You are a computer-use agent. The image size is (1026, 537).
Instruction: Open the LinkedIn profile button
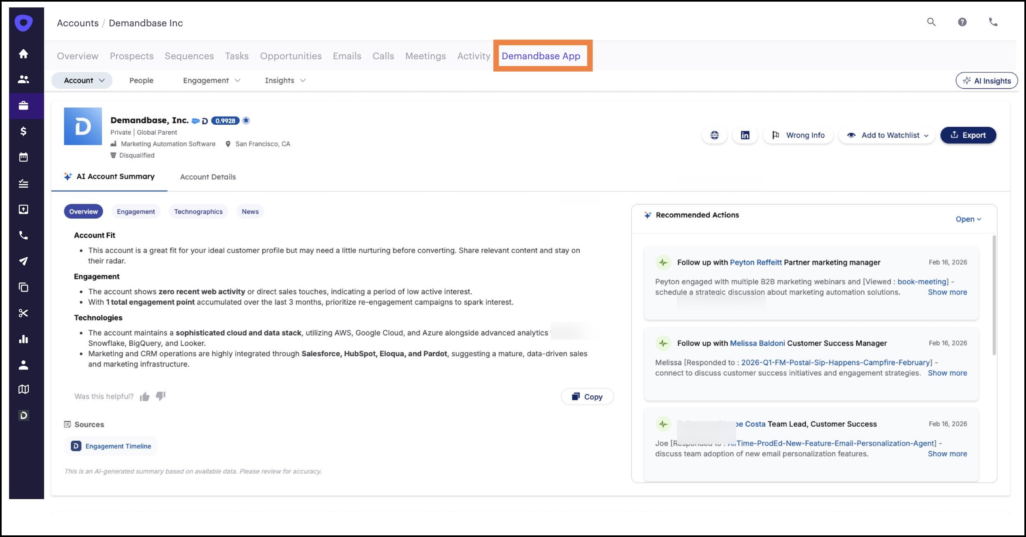pyautogui.click(x=745, y=135)
